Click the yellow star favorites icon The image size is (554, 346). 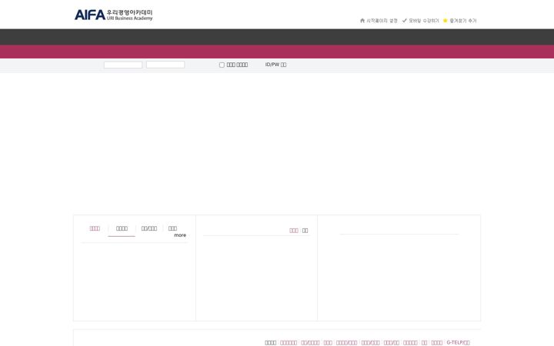tap(446, 21)
